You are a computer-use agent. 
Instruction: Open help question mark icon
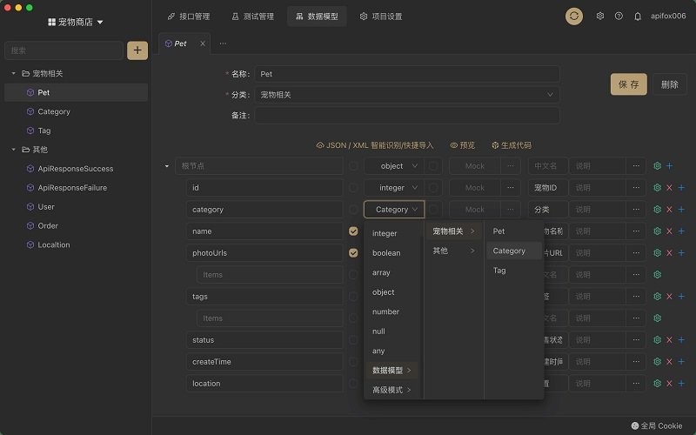(x=619, y=16)
